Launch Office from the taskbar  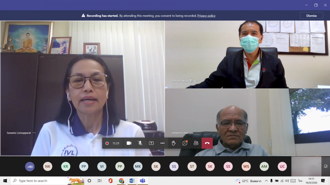(x=111, y=180)
